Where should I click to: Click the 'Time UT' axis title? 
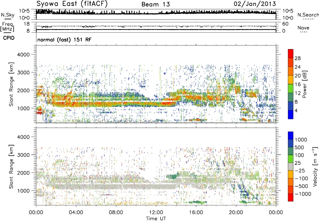click(156, 219)
